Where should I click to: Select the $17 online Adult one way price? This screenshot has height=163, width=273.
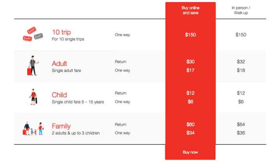190,70
